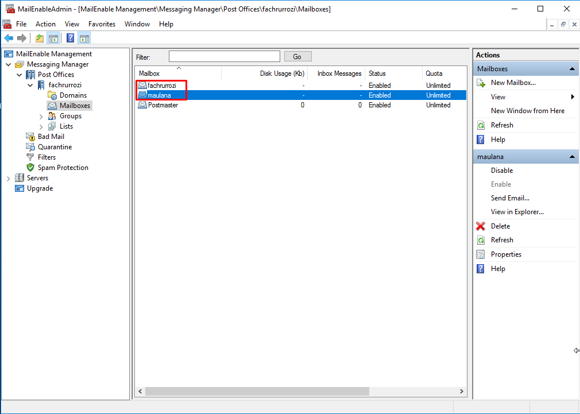
Task: Click the Go filter button
Action: tap(297, 56)
